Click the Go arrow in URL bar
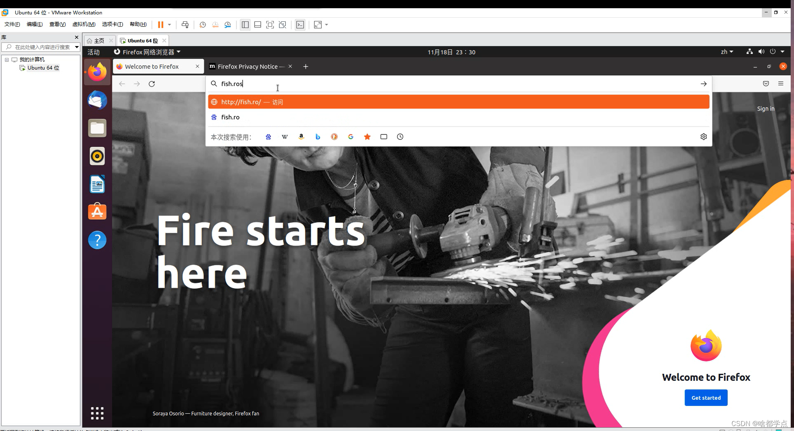The image size is (794, 431). [x=703, y=83]
